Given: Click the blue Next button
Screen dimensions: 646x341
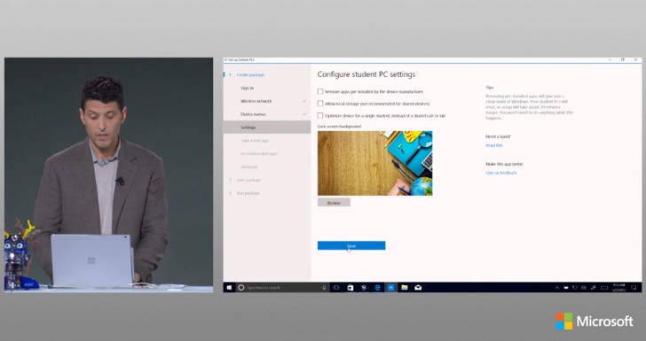Looking at the screenshot, I should tap(351, 245).
